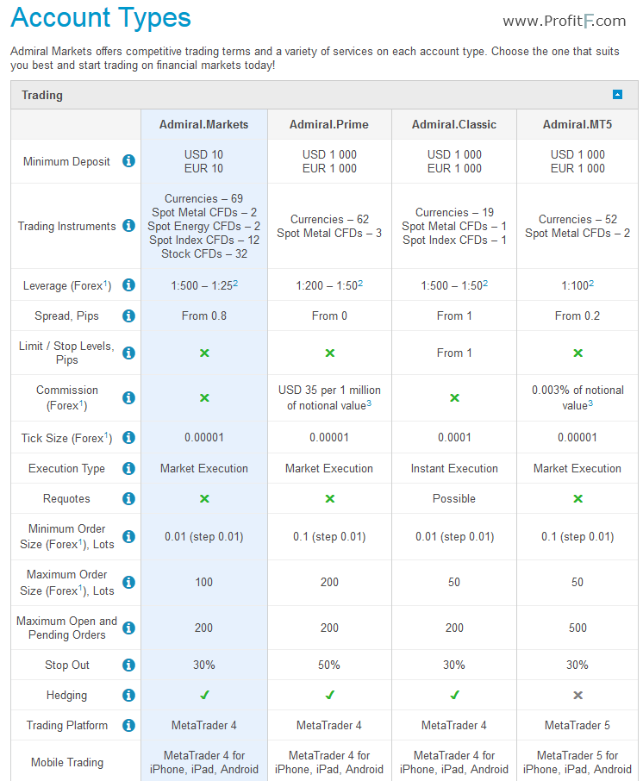Click the Hedging checkmark under Admiral.Markets
The height and width of the screenshot is (781, 643).
click(x=204, y=695)
